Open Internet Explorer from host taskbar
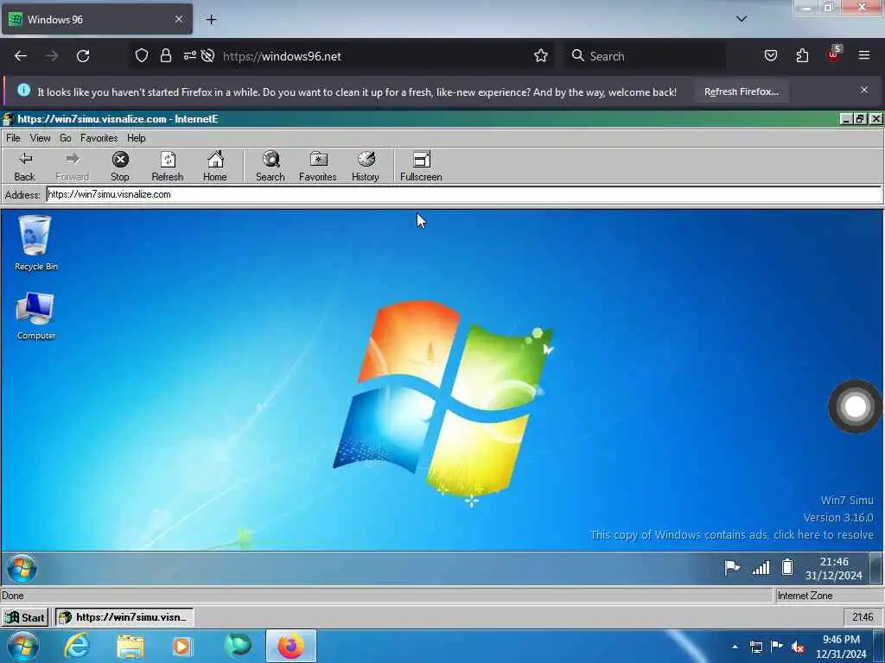This screenshot has width=885, height=663. tap(77, 646)
